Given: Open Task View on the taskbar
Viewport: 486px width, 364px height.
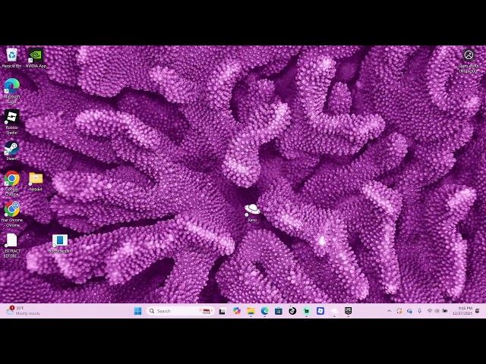Looking at the screenshot, I should (222, 311).
